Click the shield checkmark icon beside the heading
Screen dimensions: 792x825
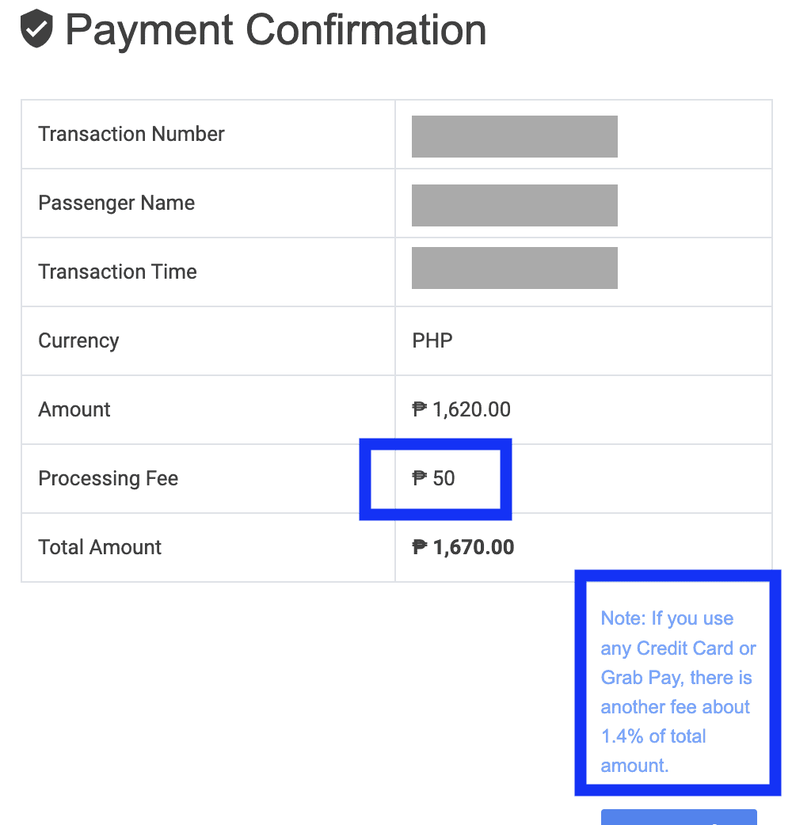36,30
